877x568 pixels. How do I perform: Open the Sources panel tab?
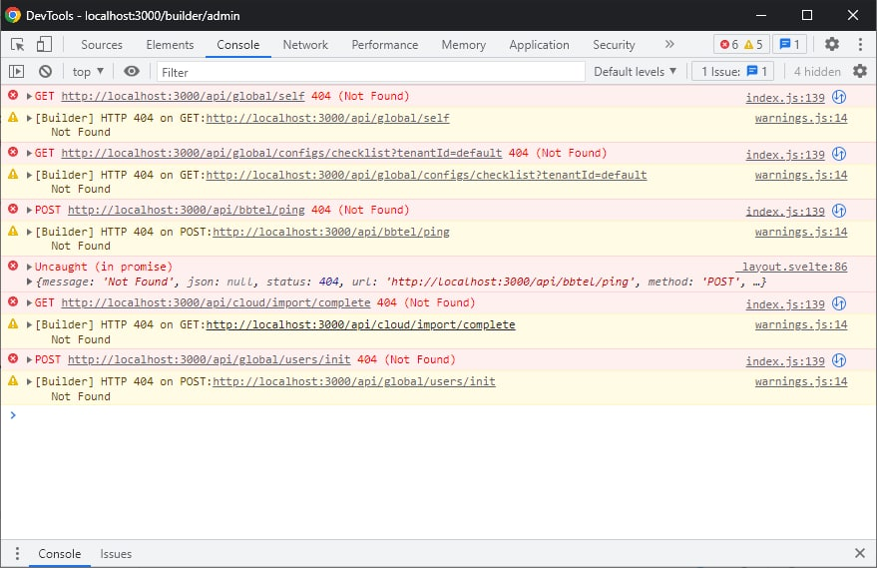pos(101,45)
